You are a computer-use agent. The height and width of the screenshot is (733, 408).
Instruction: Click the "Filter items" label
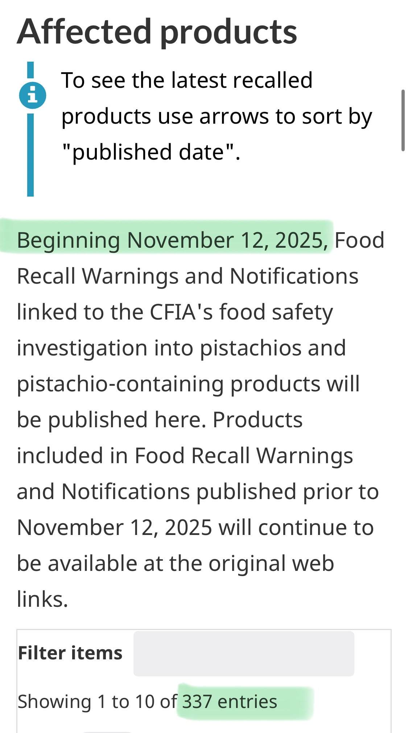(x=70, y=653)
